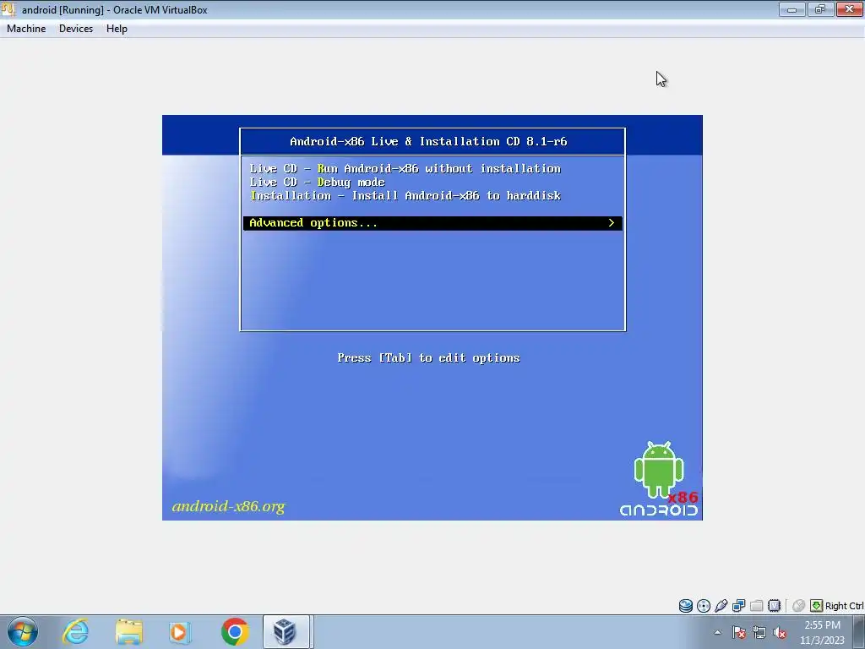Click the network adapters status icon
Screen dimensions: 865x649
tap(738, 605)
